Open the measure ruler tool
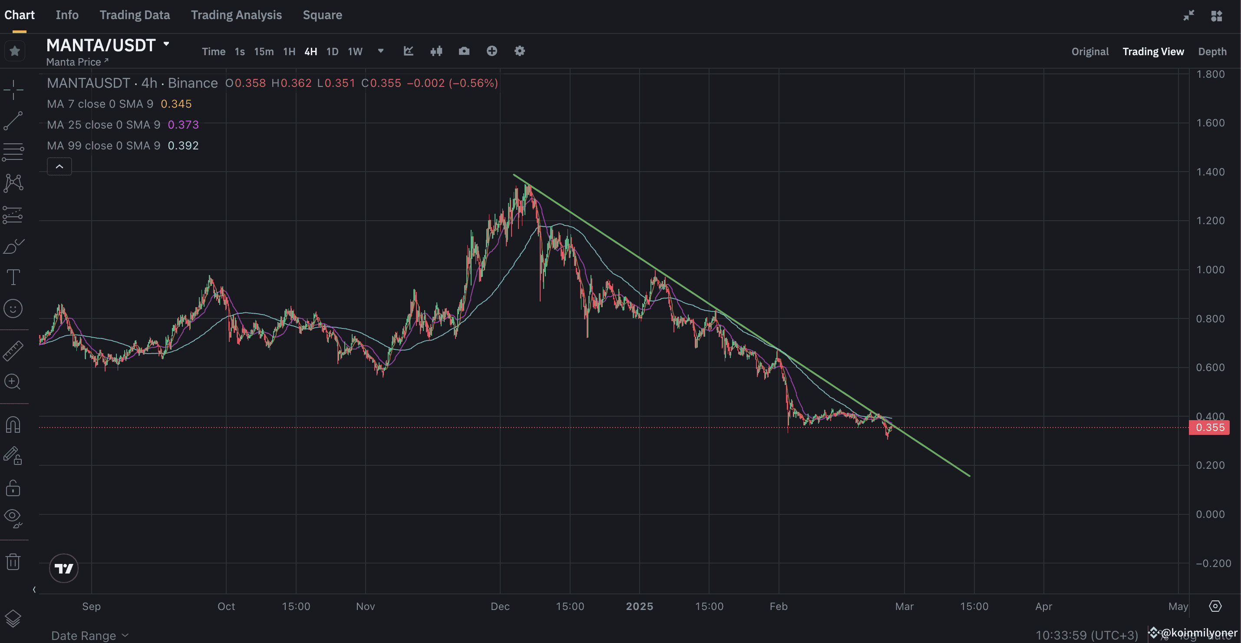This screenshot has width=1241, height=643. 14,351
